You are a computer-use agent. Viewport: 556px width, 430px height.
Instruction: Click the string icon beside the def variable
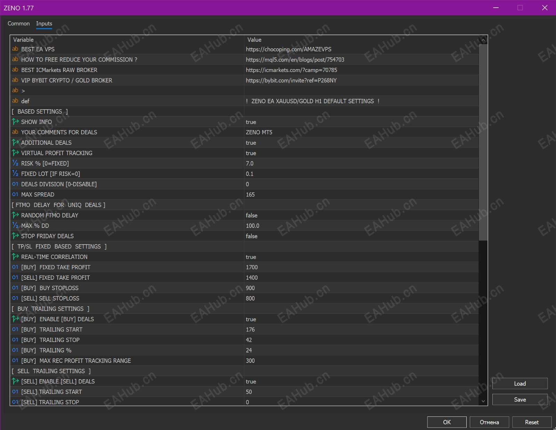click(x=15, y=101)
